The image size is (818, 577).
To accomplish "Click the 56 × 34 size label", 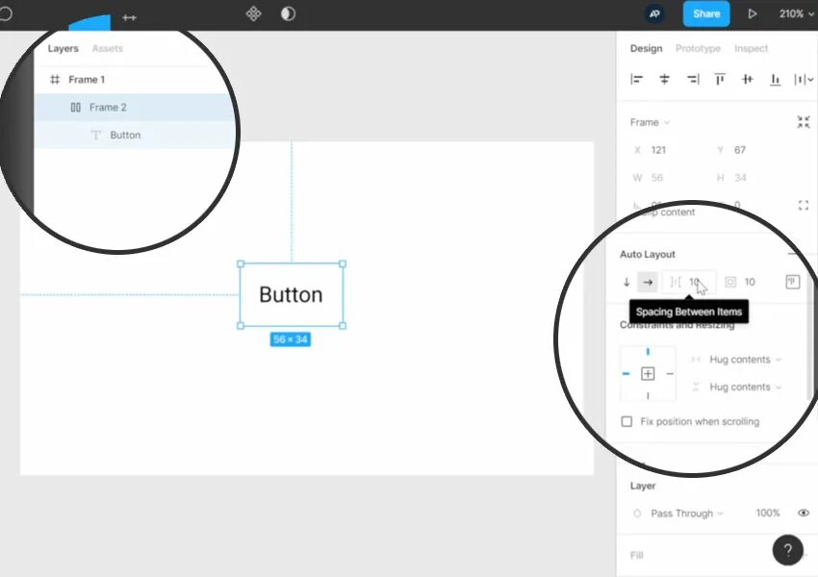I will [291, 339].
